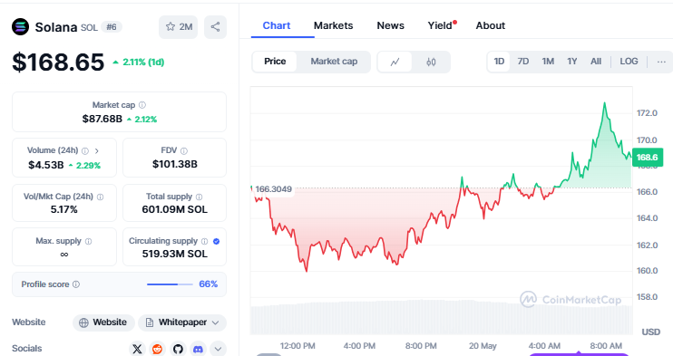
Task: Open the X (Twitter) social icon
Action: tap(137, 349)
